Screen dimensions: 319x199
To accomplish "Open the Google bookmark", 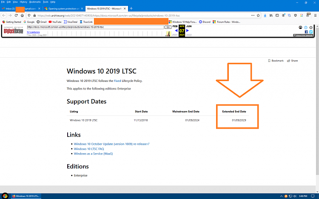I will pyautogui.click(x=29, y=22).
